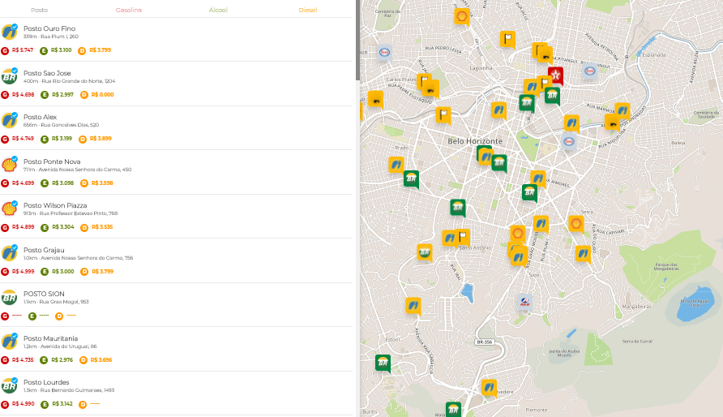Open the Posto Mauritania station name
The image size is (723, 417).
51,338
